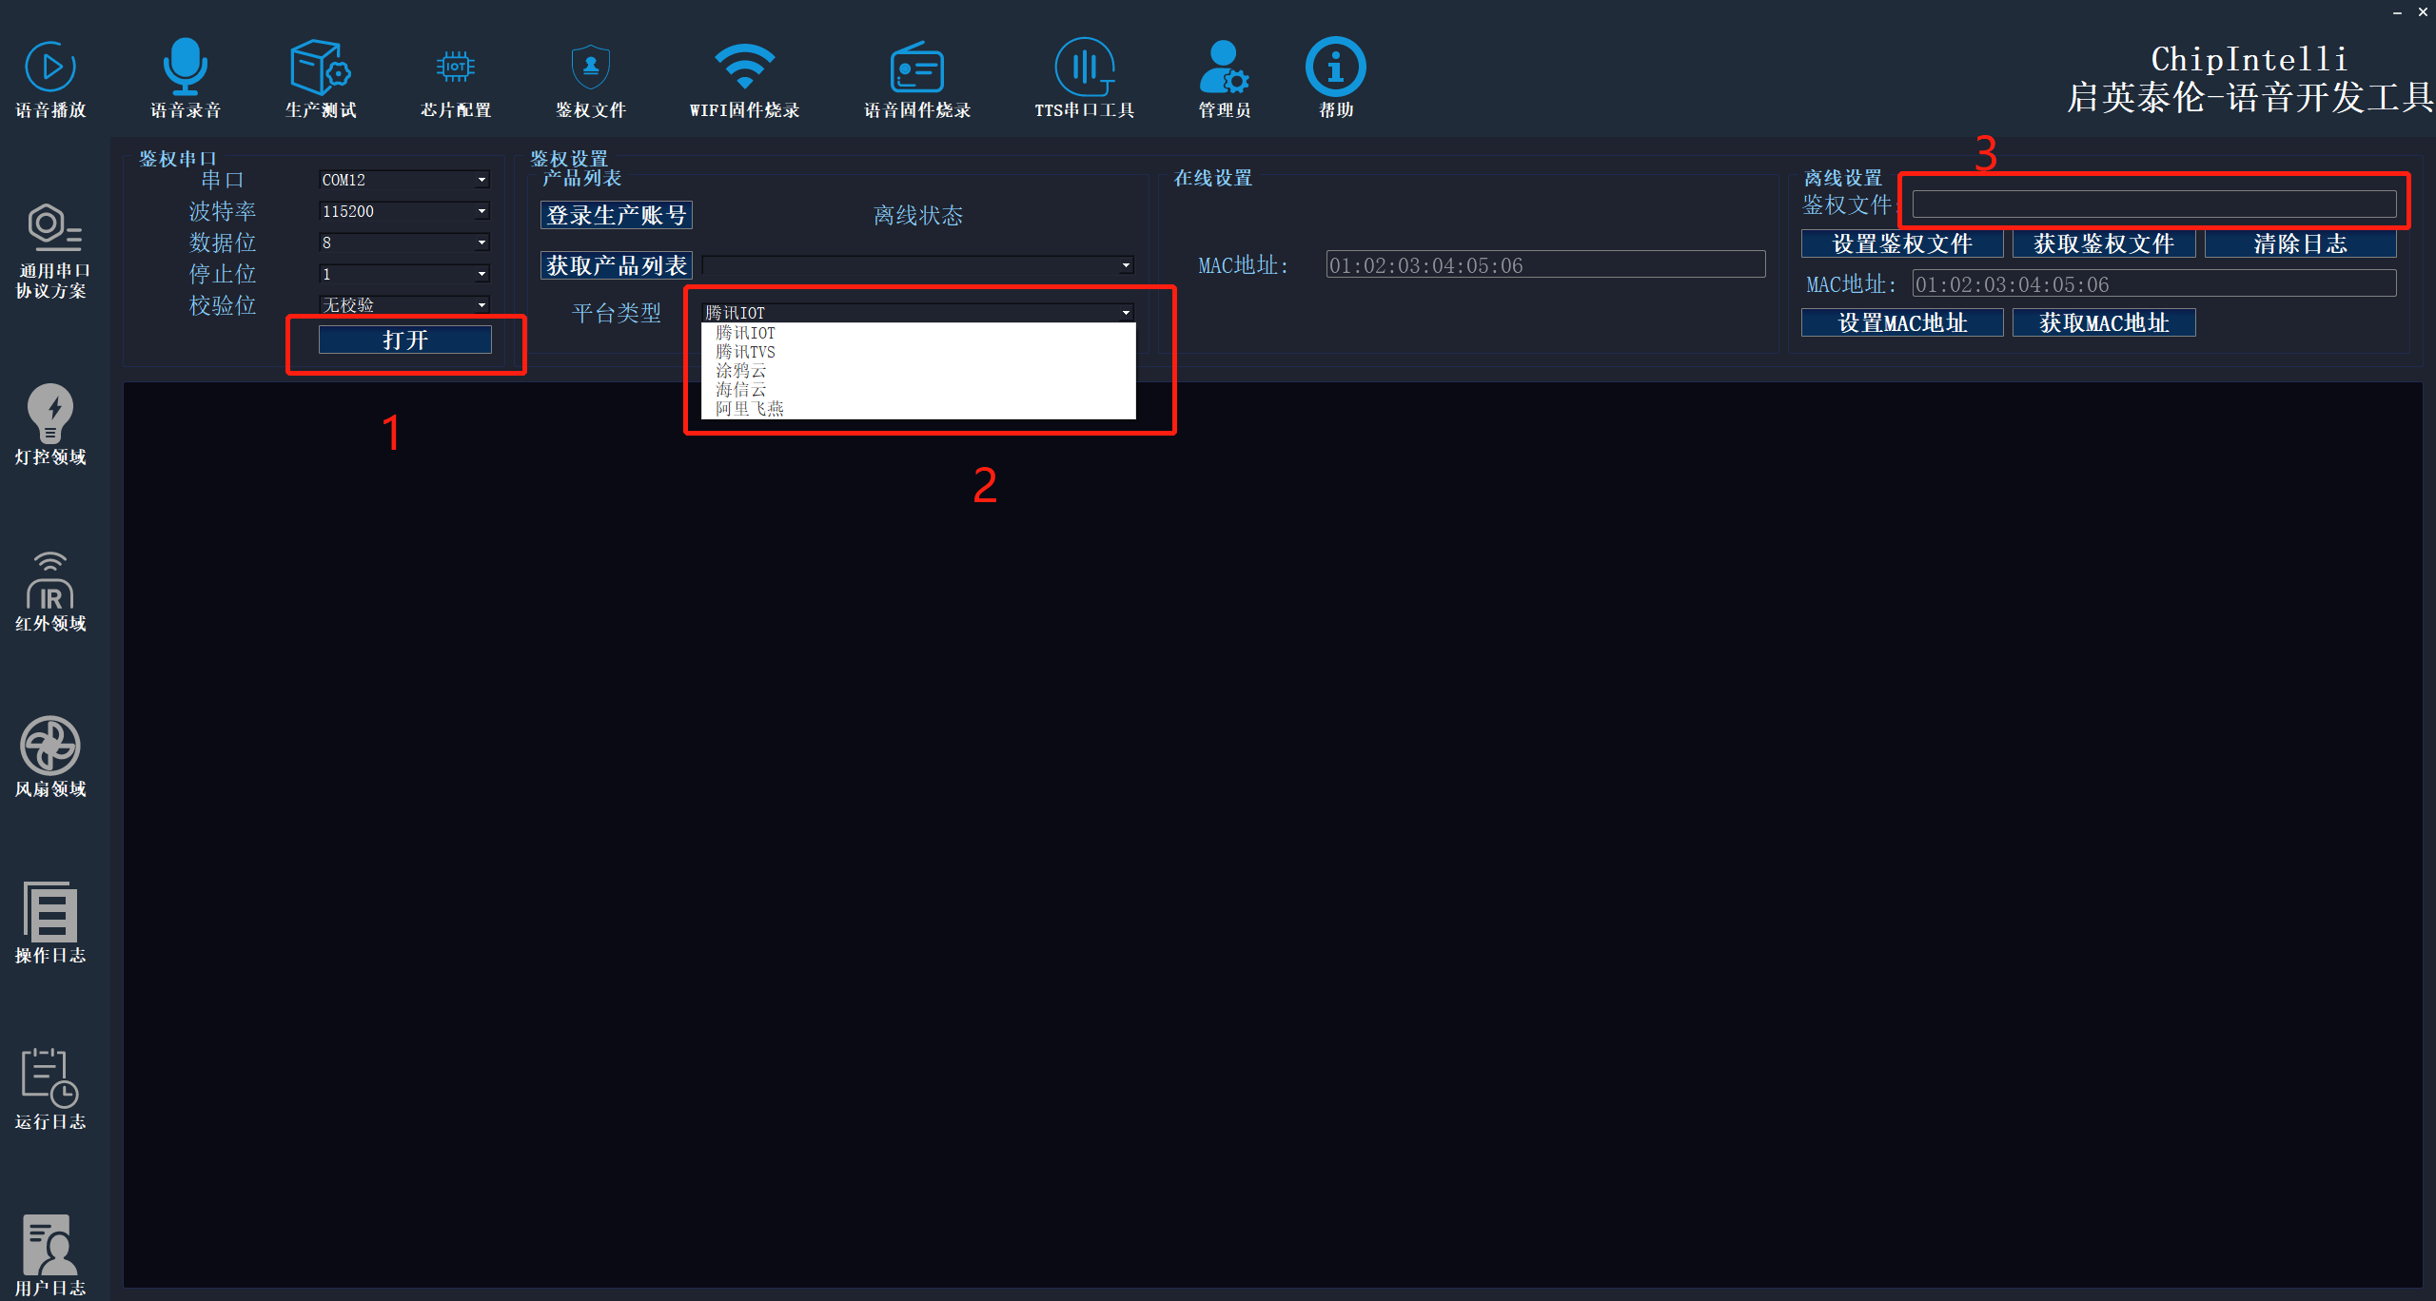Open the 语音固件烧录 firmware burn tool
The height and width of the screenshot is (1301, 2436).
pos(917,79)
